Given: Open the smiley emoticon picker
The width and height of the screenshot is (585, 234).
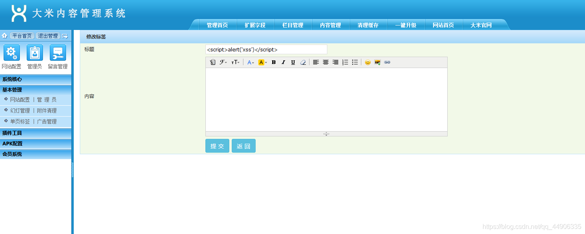Looking at the screenshot, I should point(368,62).
